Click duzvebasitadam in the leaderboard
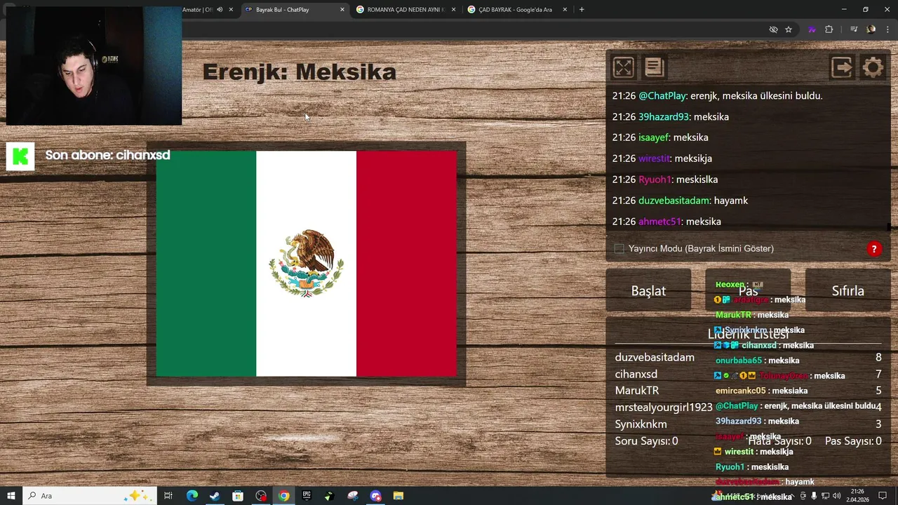 (655, 358)
